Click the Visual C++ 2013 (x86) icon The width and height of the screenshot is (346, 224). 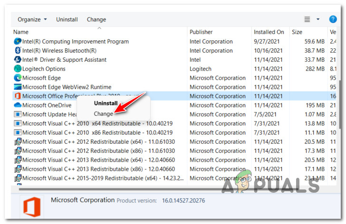pyautogui.click(x=18, y=169)
